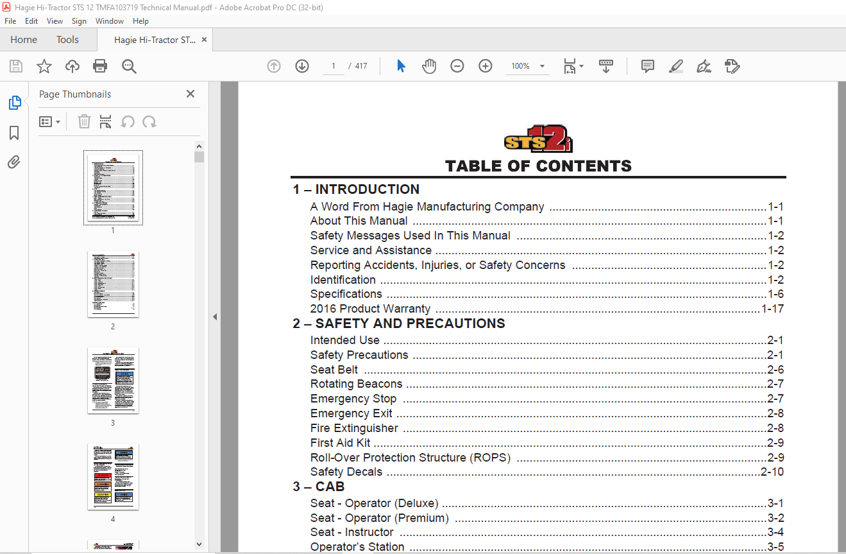The height and width of the screenshot is (554, 846).
Task: Select page 2 thumbnail
Action: (113, 284)
